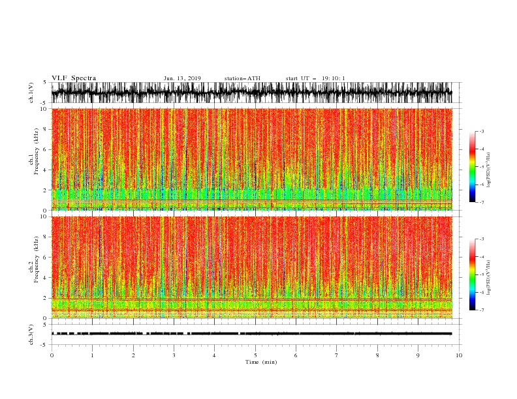This screenshot has height=399, width=517.
Task: Select the "start UT = 19:10:1" text
Action: (315, 78)
